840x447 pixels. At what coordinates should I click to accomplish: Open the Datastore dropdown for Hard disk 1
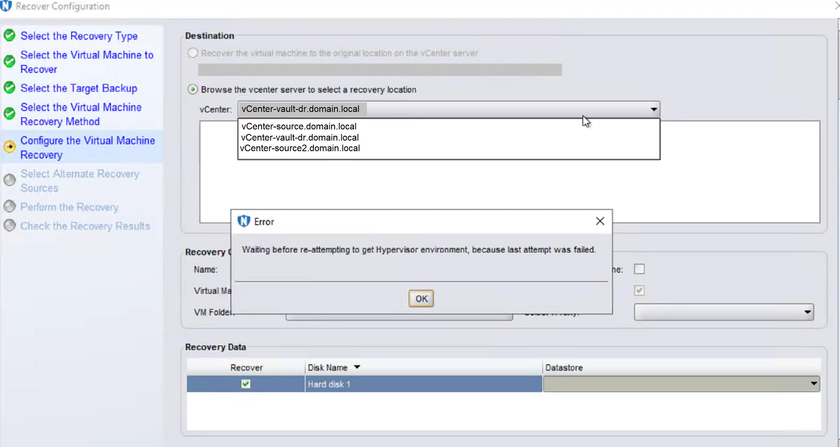[x=814, y=384]
